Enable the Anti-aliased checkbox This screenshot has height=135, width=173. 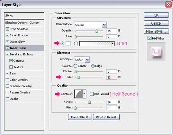click(x=92, y=94)
